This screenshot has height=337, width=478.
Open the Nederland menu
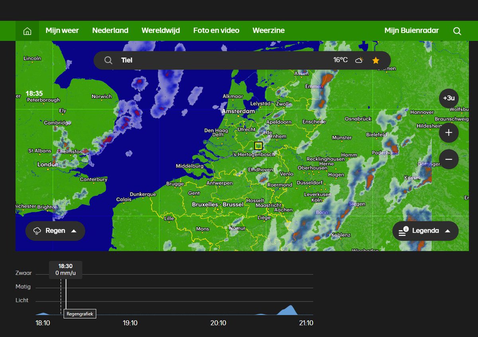pos(110,31)
